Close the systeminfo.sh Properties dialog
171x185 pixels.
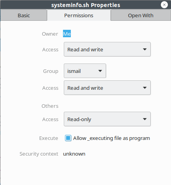click(164, 5)
